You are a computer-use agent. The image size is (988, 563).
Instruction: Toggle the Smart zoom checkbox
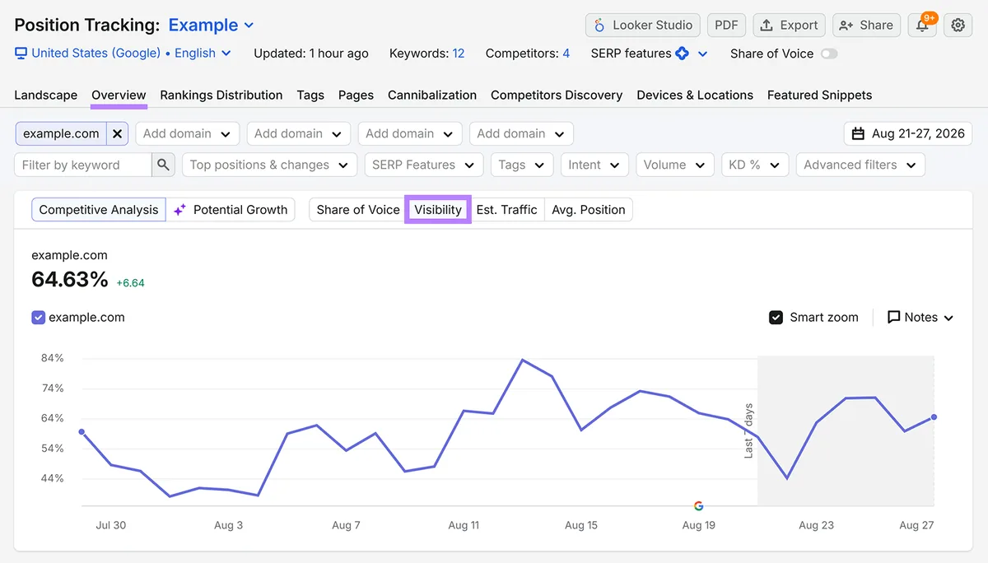coord(776,317)
